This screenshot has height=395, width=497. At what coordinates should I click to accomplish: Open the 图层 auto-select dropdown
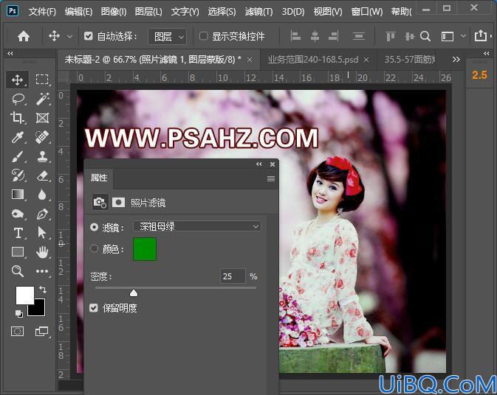coord(168,37)
